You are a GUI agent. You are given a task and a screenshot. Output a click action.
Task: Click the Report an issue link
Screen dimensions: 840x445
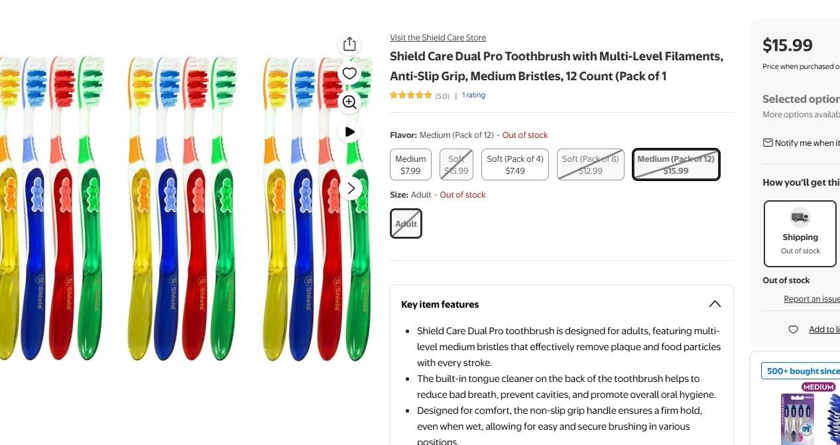click(x=811, y=299)
